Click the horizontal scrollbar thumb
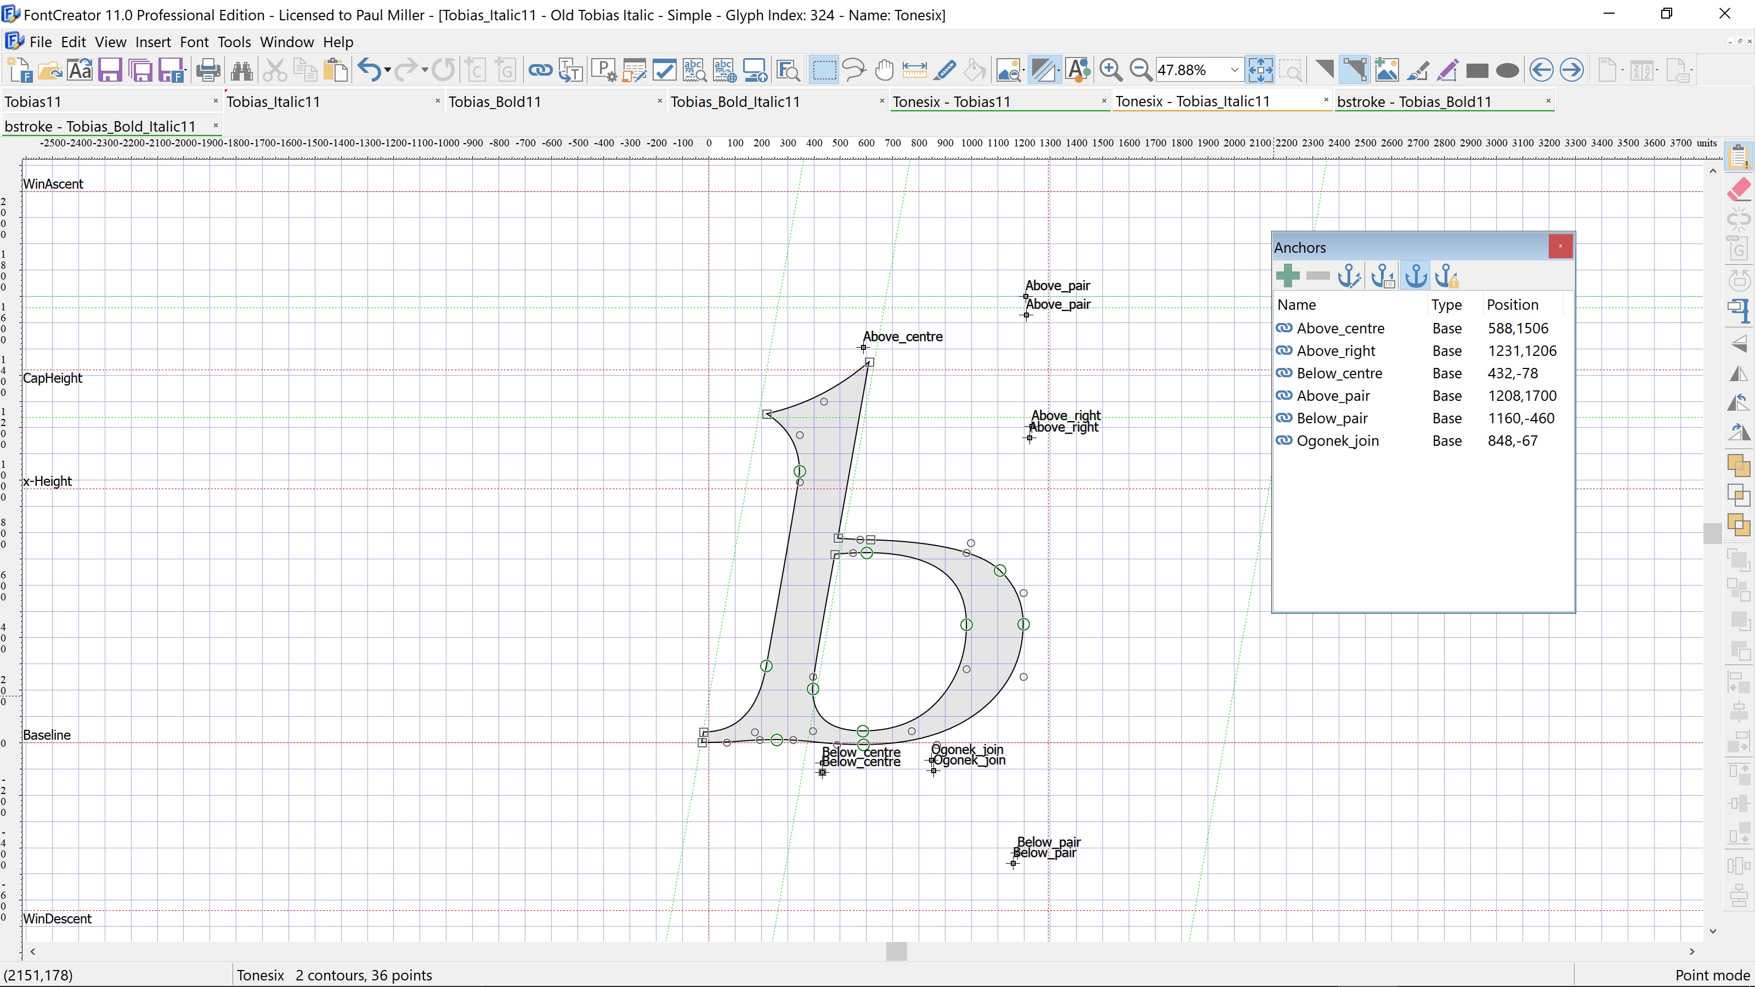 pos(896,951)
